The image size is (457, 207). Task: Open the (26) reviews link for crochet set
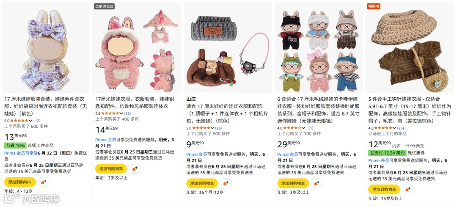(400, 128)
